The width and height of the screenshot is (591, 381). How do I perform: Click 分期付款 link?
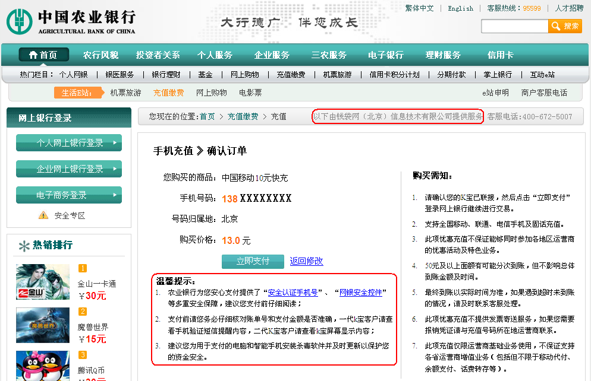[451, 74]
